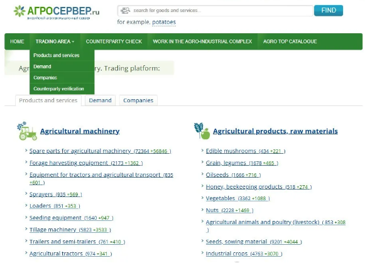This screenshot has height=268, width=365.
Task: Open the Industrial crops link
Action: pyautogui.click(x=244, y=254)
